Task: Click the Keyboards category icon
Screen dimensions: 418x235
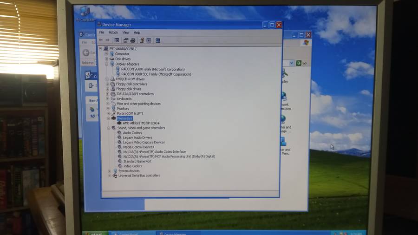Action: pyautogui.click(x=113, y=98)
